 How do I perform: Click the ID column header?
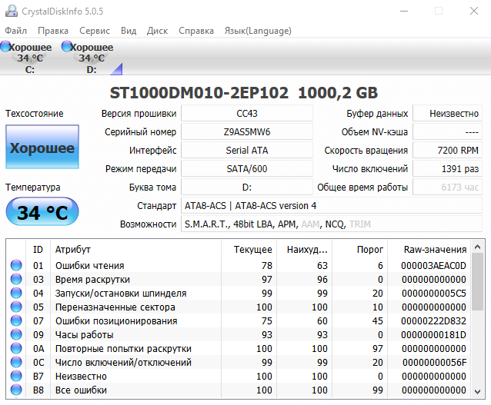(38, 249)
